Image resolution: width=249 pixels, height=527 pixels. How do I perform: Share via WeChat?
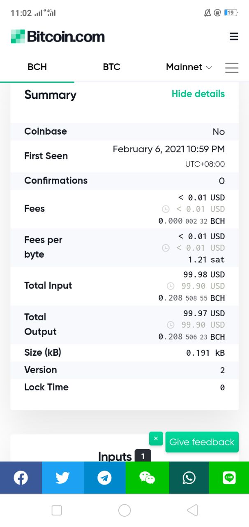[x=147, y=478]
